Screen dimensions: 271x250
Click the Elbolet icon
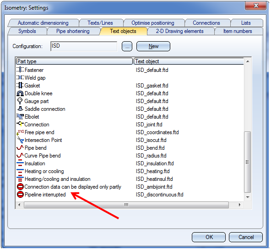tap(20, 116)
